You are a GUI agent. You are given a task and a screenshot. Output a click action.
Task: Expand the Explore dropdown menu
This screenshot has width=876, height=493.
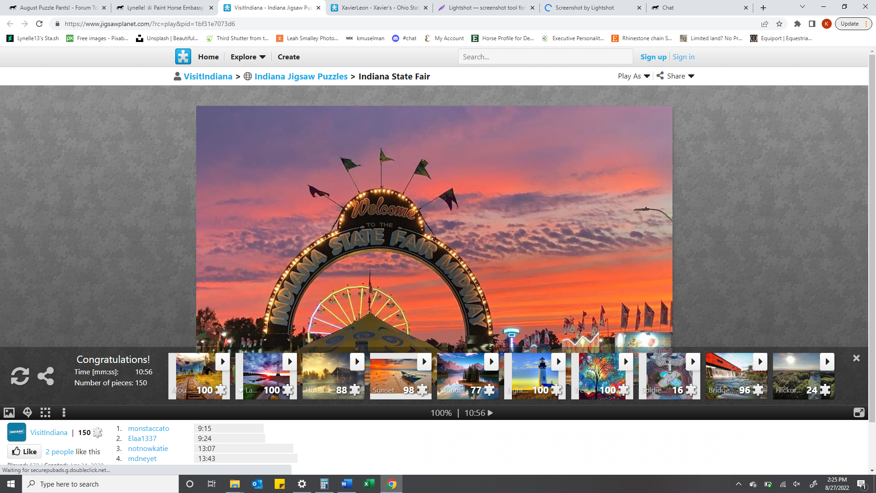[248, 57]
